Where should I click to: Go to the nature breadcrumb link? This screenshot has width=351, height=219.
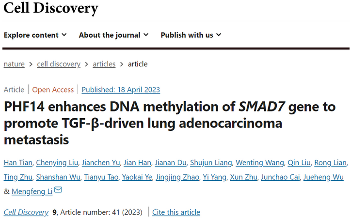click(15, 64)
